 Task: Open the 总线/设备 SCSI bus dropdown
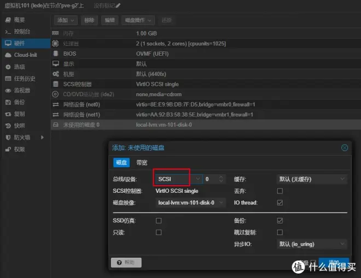[x=179, y=179]
